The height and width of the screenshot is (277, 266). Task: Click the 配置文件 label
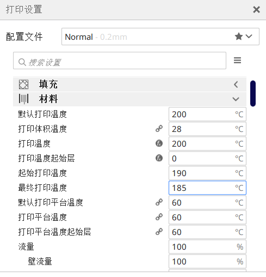(24, 37)
